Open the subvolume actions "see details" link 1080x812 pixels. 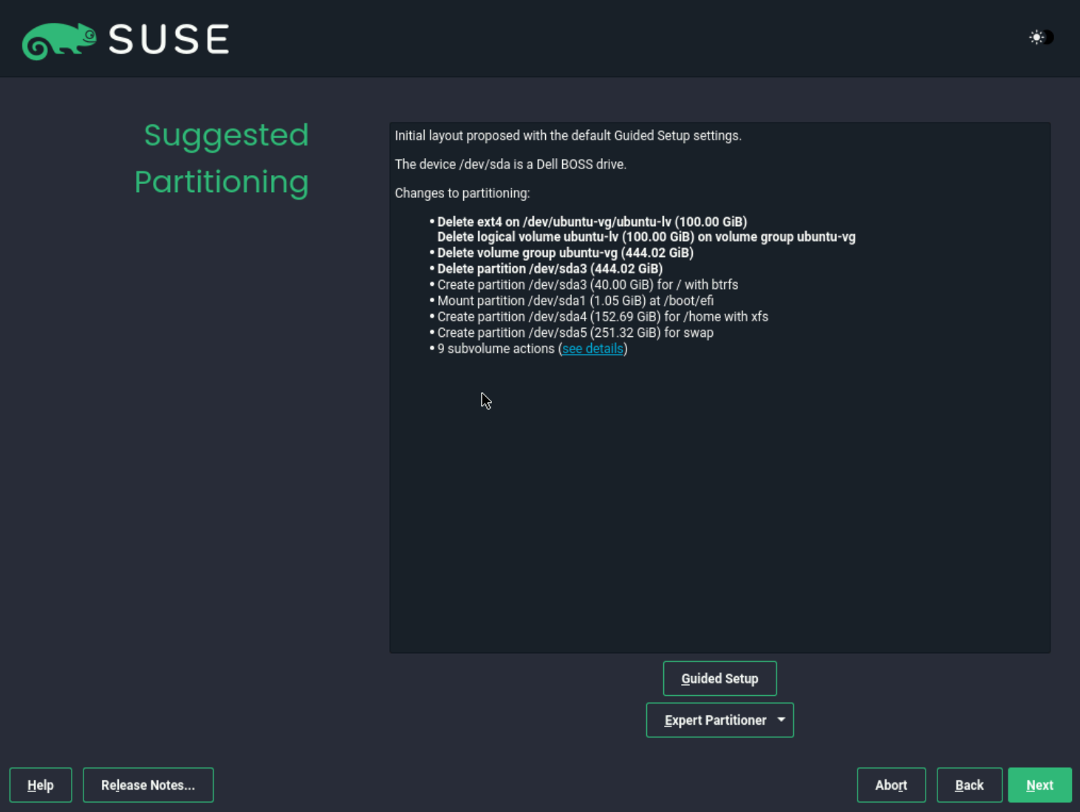(x=592, y=348)
